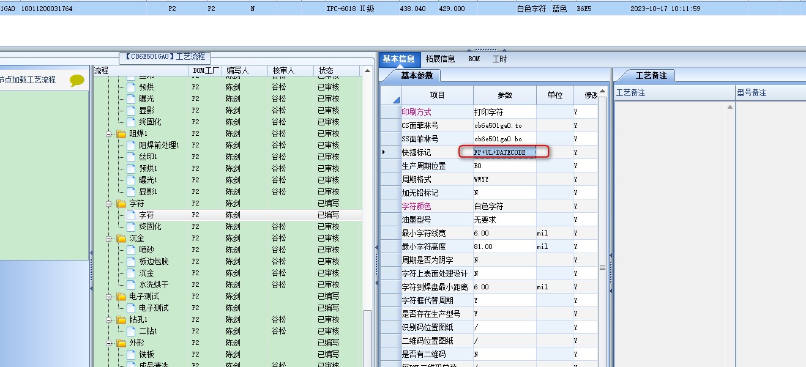This screenshot has height=367, width=806.
Task: Click the document icon of 电子测试 child step
Action: [130, 308]
